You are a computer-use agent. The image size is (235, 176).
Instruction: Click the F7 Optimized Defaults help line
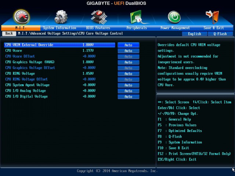[180, 131]
